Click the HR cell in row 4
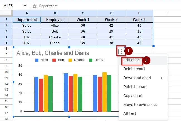181x121 pixels. [x=27, y=37]
